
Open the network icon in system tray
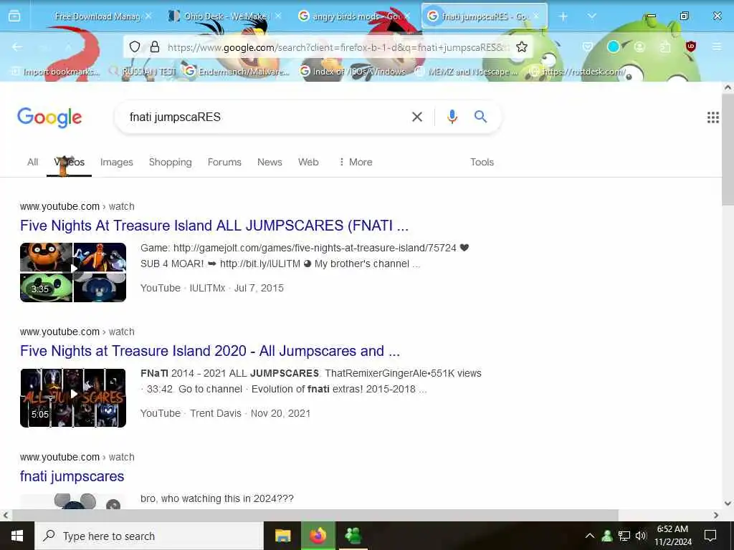(x=624, y=536)
